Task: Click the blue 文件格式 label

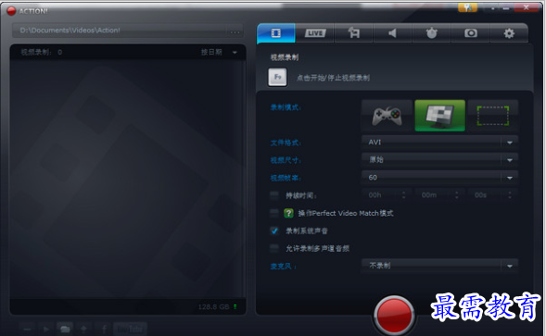Action: point(286,143)
